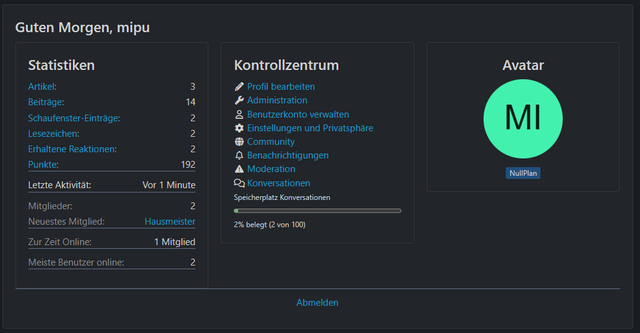Click Abmelden to log out
Screen dimensions: 640x333
(317, 303)
